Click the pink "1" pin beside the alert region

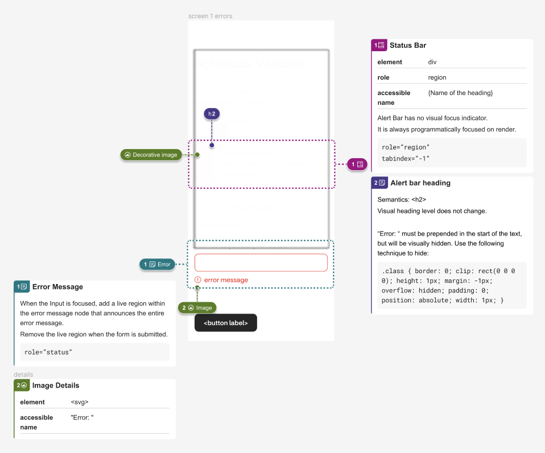pos(357,164)
